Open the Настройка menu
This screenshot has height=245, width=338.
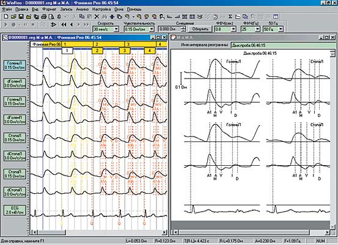(101, 9)
